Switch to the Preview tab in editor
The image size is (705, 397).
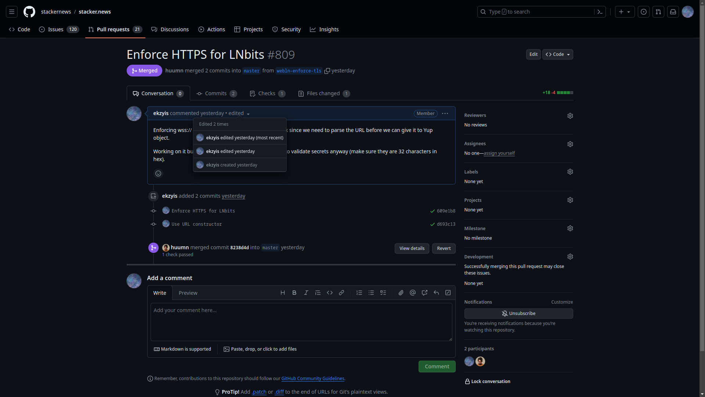tap(188, 293)
